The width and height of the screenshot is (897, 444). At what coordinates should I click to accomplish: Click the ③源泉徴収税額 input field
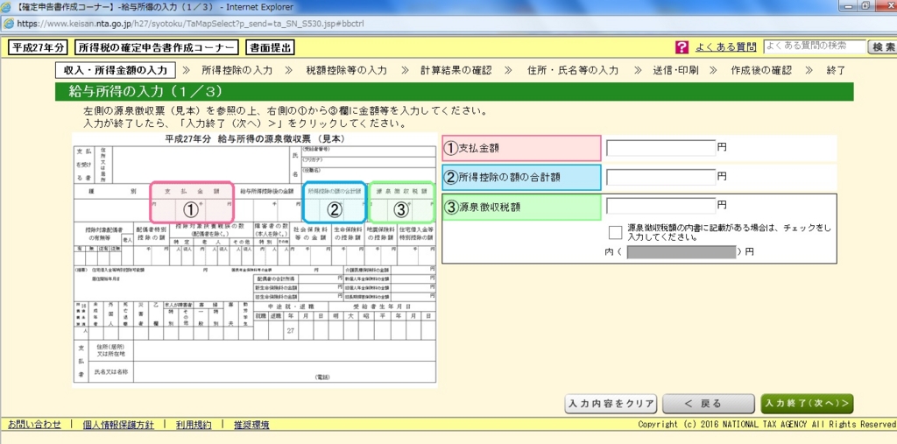tap(660, 206)
